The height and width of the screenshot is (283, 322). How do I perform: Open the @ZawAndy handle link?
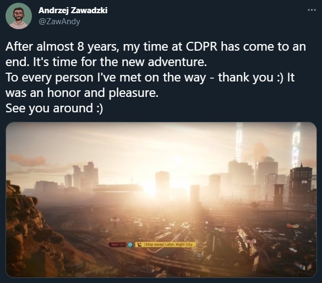(59, 21)
